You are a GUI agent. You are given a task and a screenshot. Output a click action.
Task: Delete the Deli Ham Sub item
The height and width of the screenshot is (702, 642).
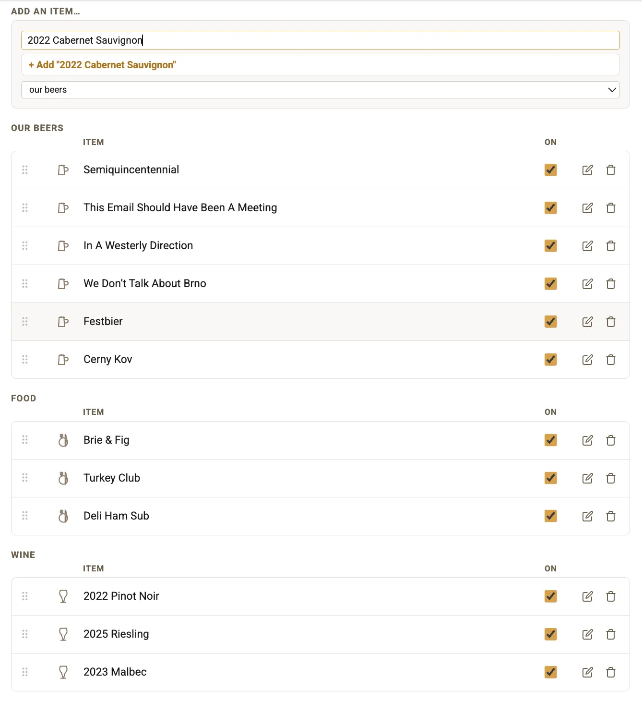pyautogui.click(x=611, y=516)
